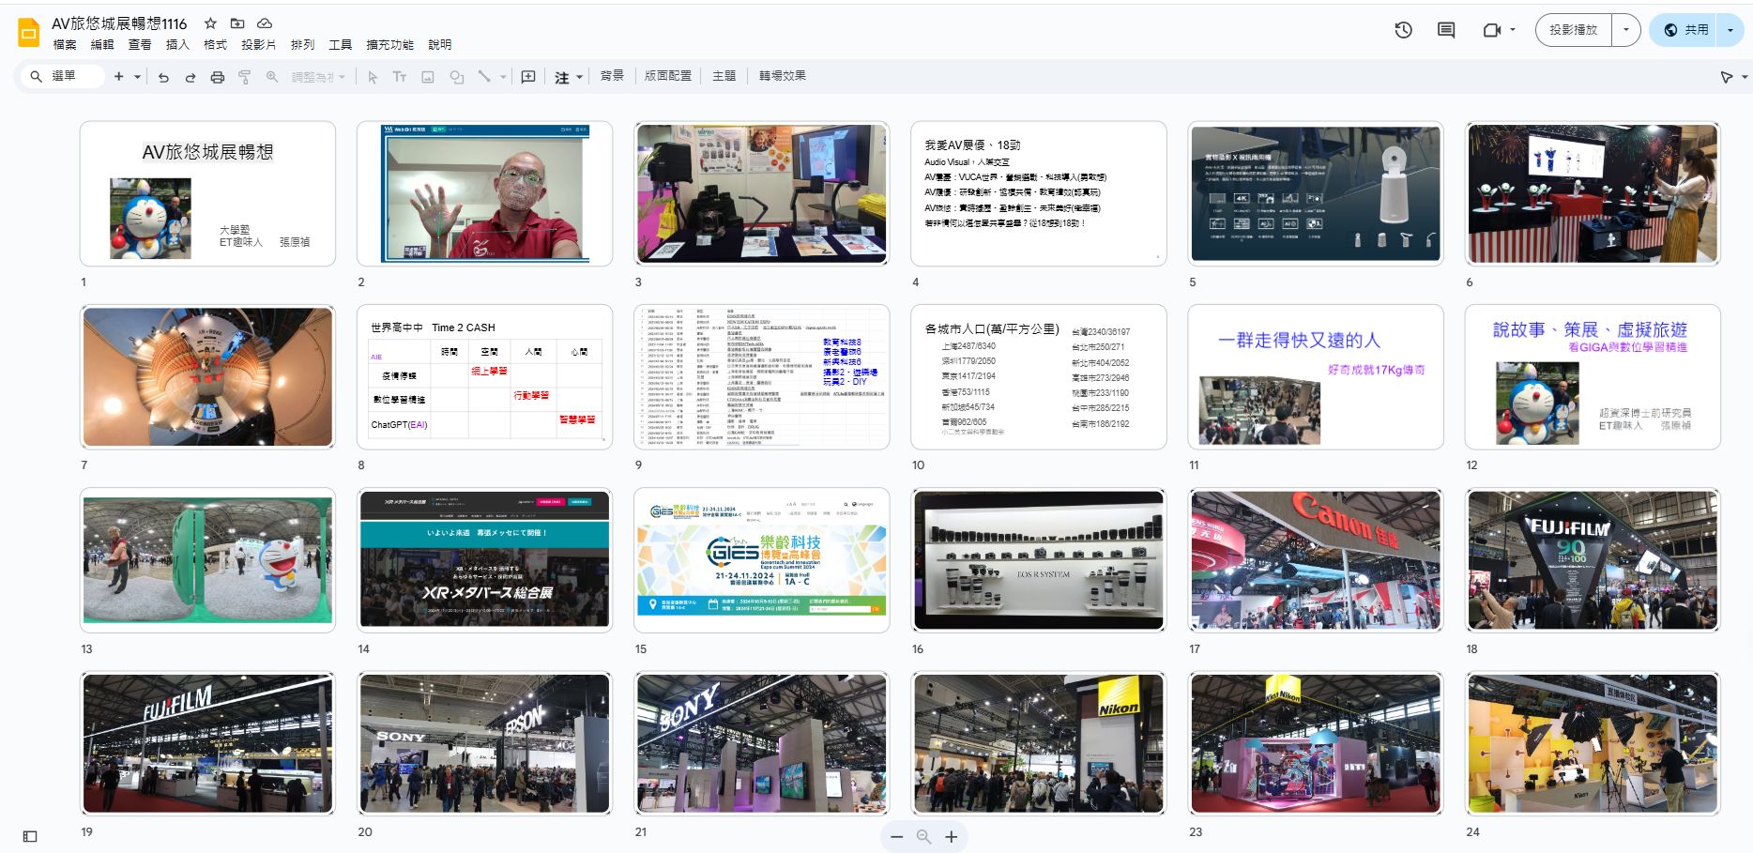Expand the pointer mode dropdown arrow
The width and height of the screenshot is (1753, 853).
coord(1745,77)
